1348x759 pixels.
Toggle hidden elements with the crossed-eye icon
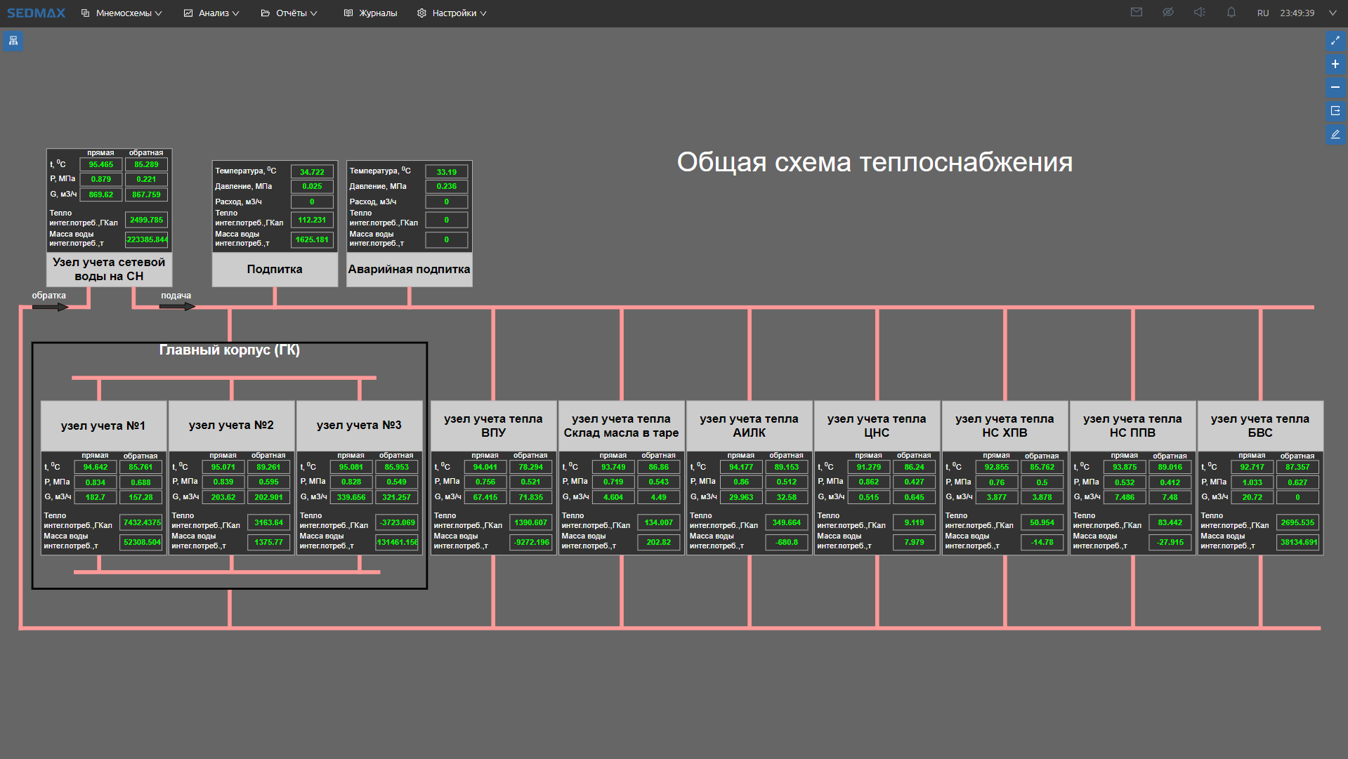click(1167, 12)
